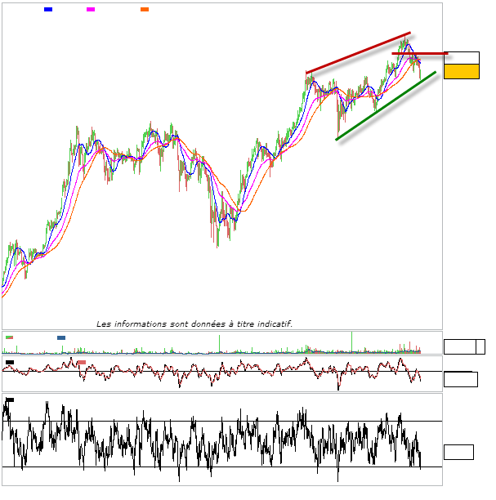Click the orange moving average legend marker

(x=145, y=9)
